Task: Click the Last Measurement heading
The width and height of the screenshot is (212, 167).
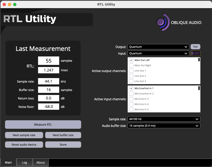Action: (x=43, y=49)
